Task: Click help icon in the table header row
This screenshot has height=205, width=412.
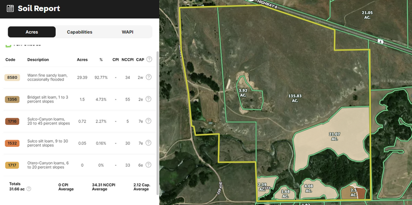Action: (149, 60)
